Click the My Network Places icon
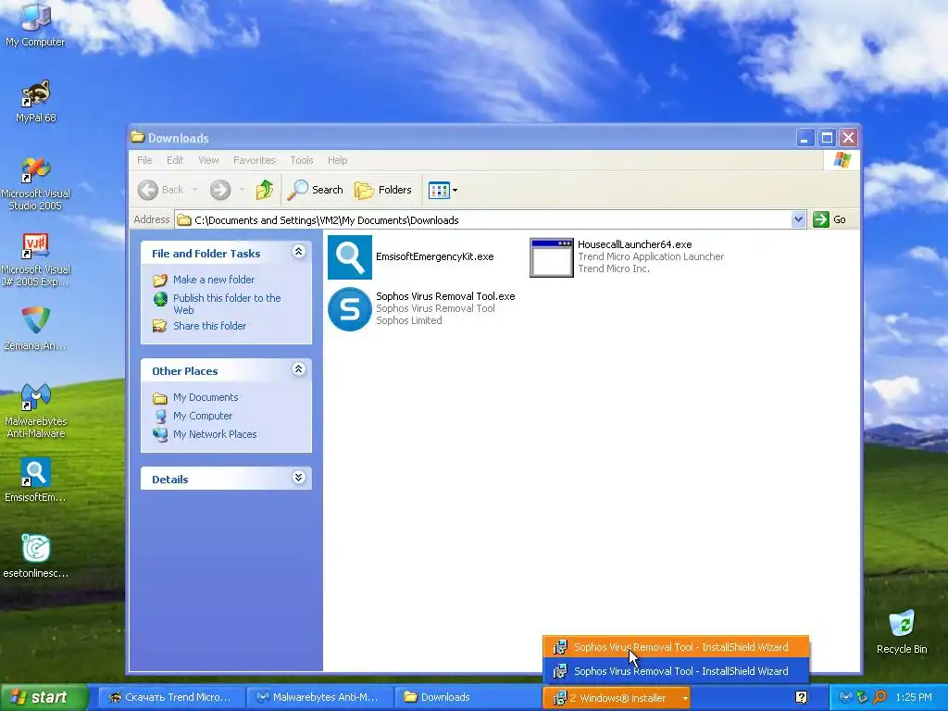This screenshot has height=711, width=948. tap(160, 435)
